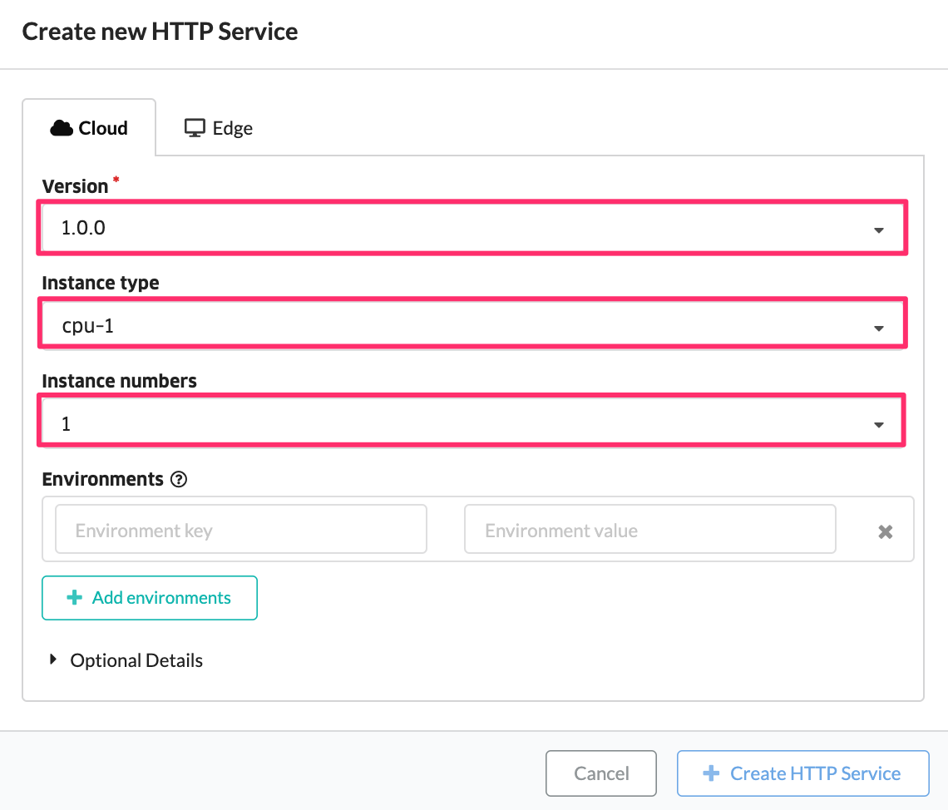Switch to the Edge tab
This screenshot has height=810, width=948.
218,128
